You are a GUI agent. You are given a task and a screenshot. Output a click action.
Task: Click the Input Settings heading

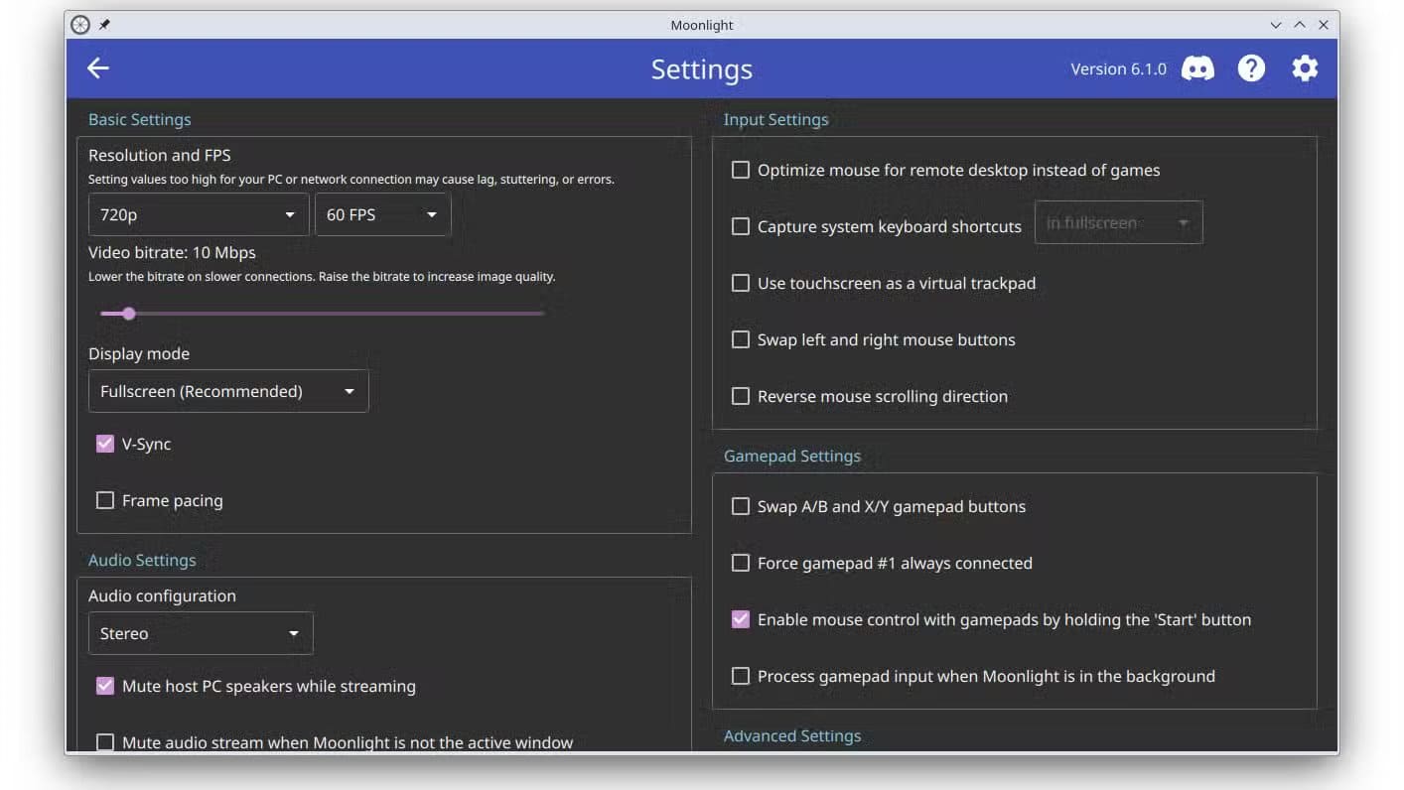click(x=775, y=119)
